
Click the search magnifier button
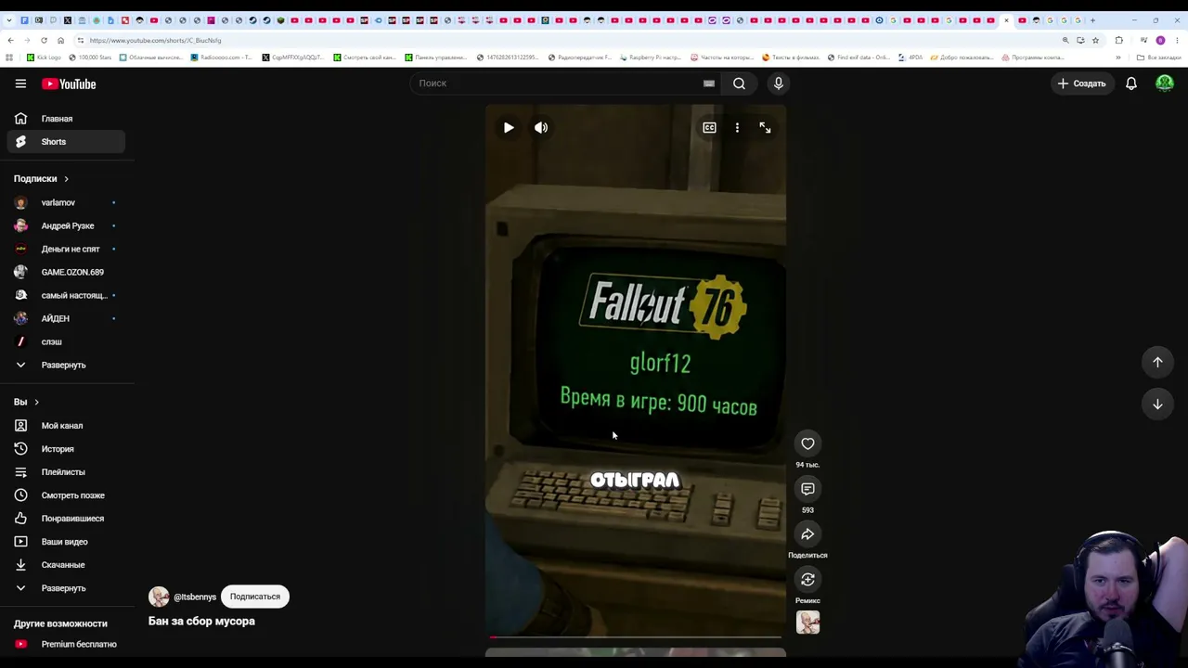(739, 83)
